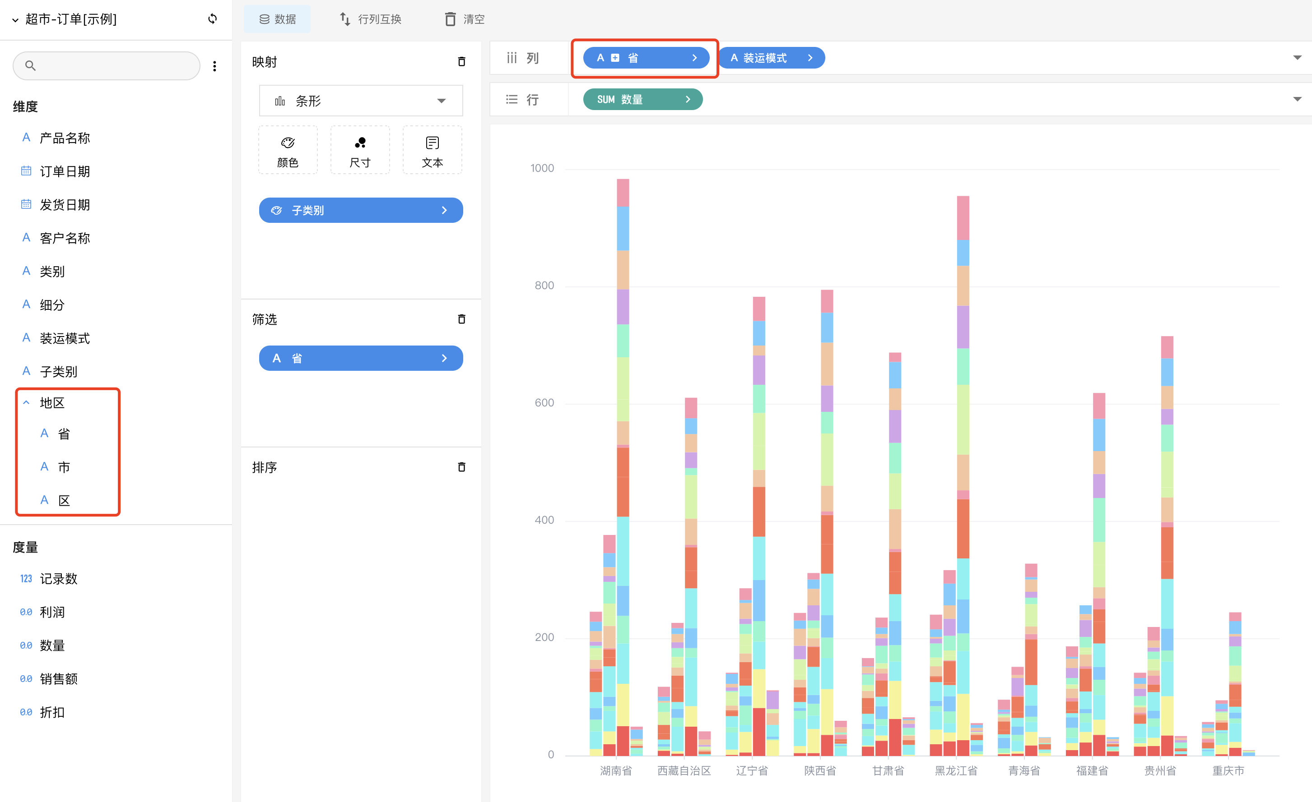Click 行列互换 to swap rows and columns
Viewport: 1312px width, 802px height.
click(x=371, y=19)
